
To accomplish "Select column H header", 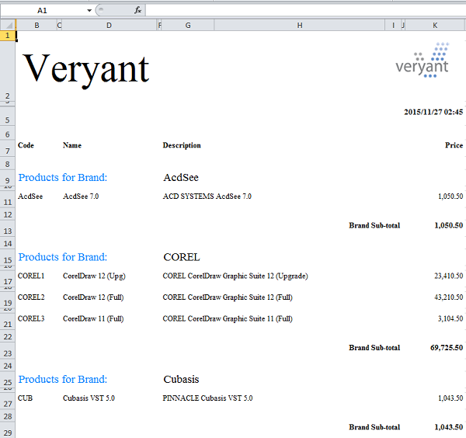I will [300, 26].
